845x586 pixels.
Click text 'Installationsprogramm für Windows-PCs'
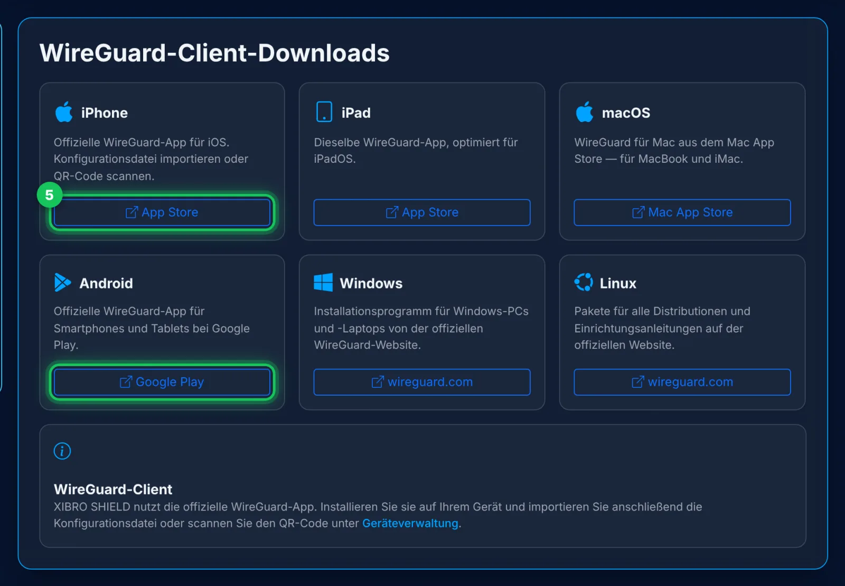(421, 311)
